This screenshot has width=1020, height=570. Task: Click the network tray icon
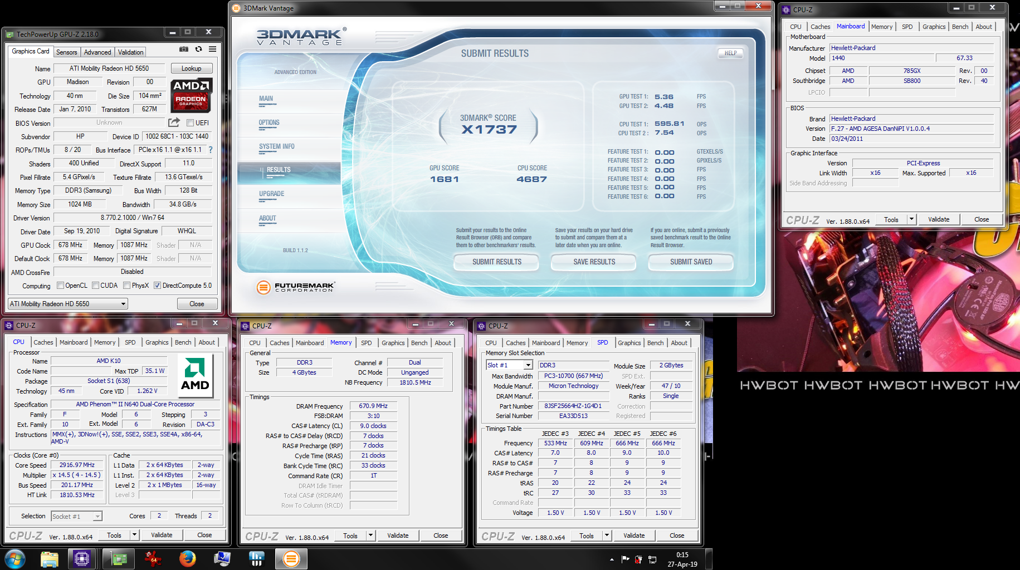[652, 559]
